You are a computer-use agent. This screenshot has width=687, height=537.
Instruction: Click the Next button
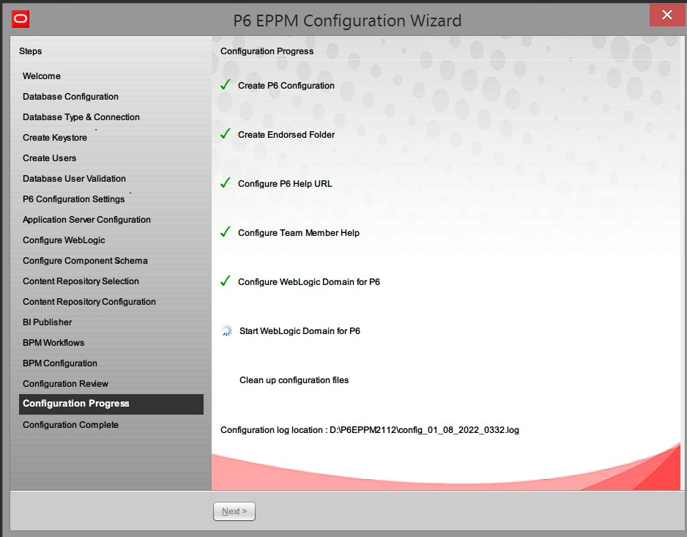(x=234, y=511)
